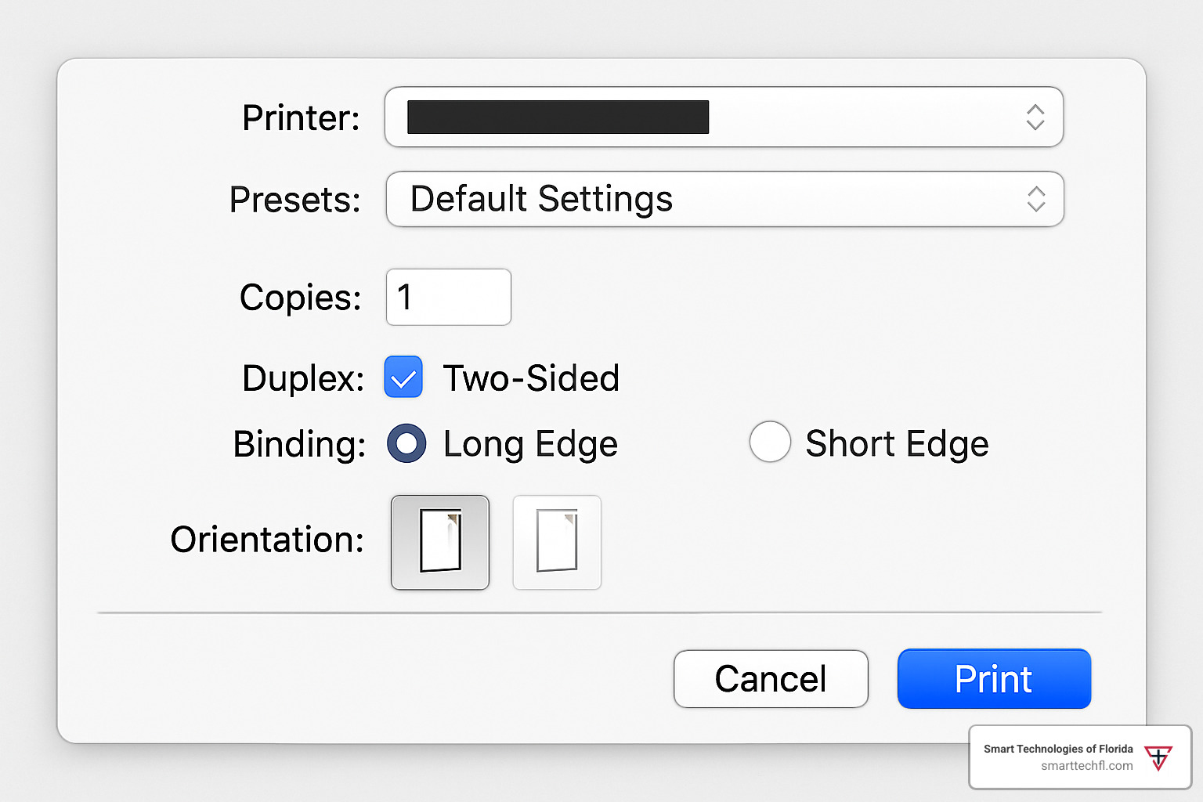1203x802 pixels.
Task: Click the Short Edge label text
Action: (x=897, y=444)
